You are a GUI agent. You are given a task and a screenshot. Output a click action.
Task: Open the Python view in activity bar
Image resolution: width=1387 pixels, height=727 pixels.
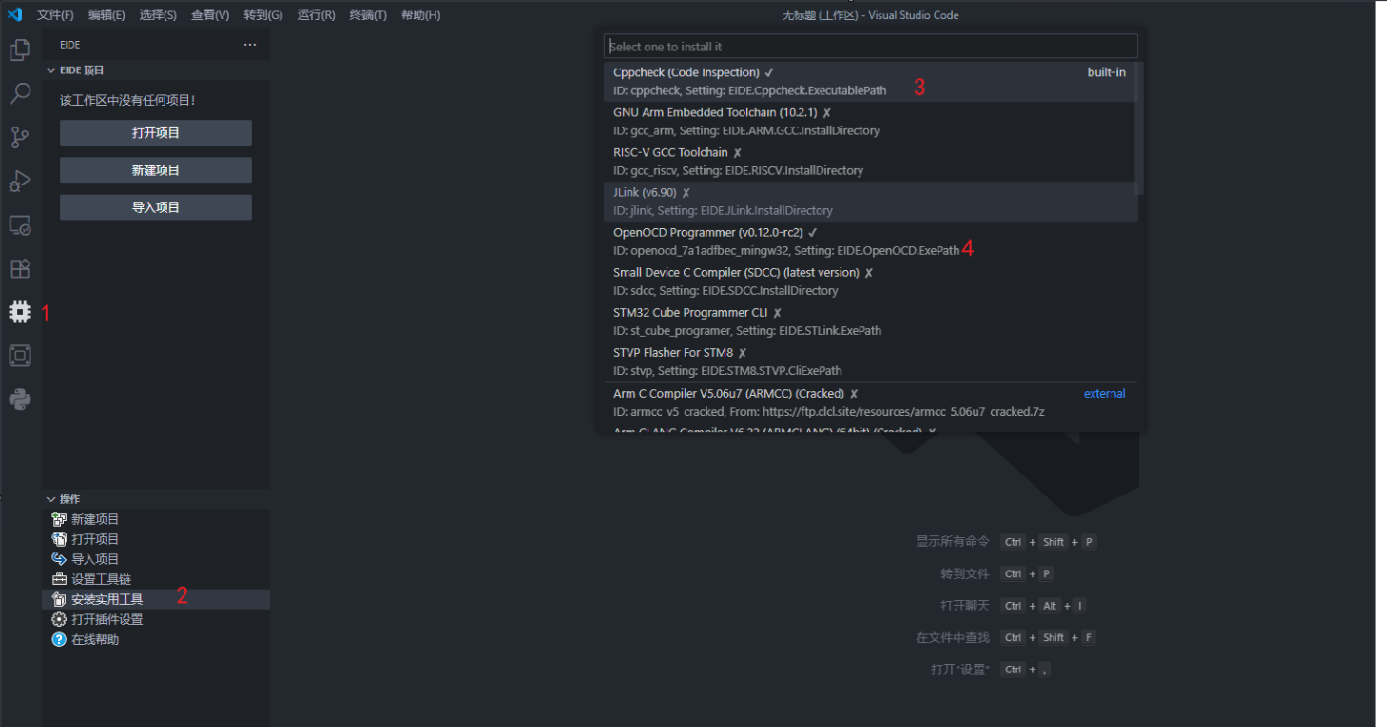point(20,399)
